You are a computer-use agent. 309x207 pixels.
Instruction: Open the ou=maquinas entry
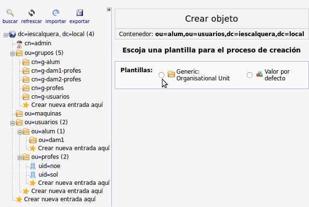[x=43, y=114]
